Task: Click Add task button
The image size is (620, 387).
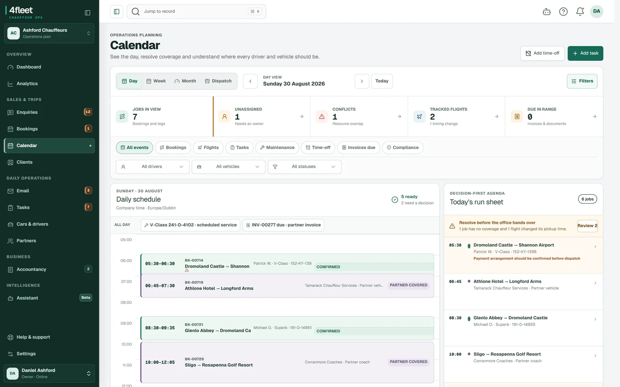Action: pyautogui.click(x=585, y=53)
